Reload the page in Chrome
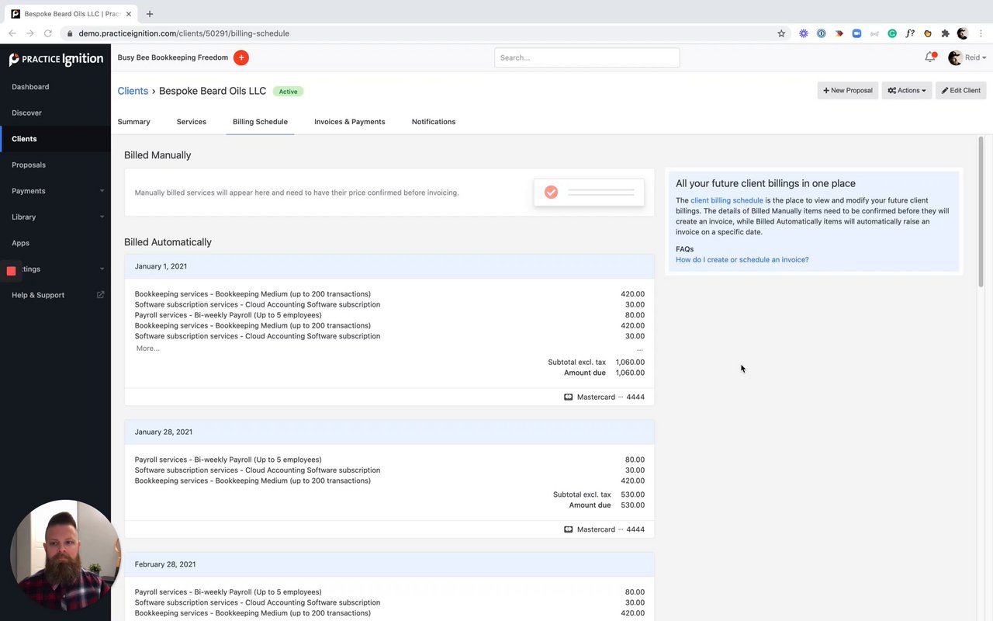This screenshot has height=621, width=993. (48, 33)
